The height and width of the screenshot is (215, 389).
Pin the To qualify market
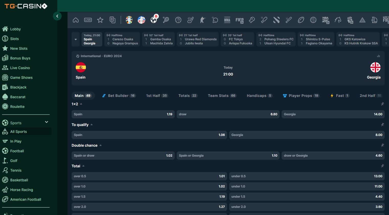[382, 125]
